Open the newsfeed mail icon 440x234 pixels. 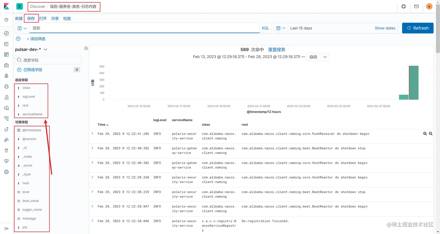[x=416, y=6]
